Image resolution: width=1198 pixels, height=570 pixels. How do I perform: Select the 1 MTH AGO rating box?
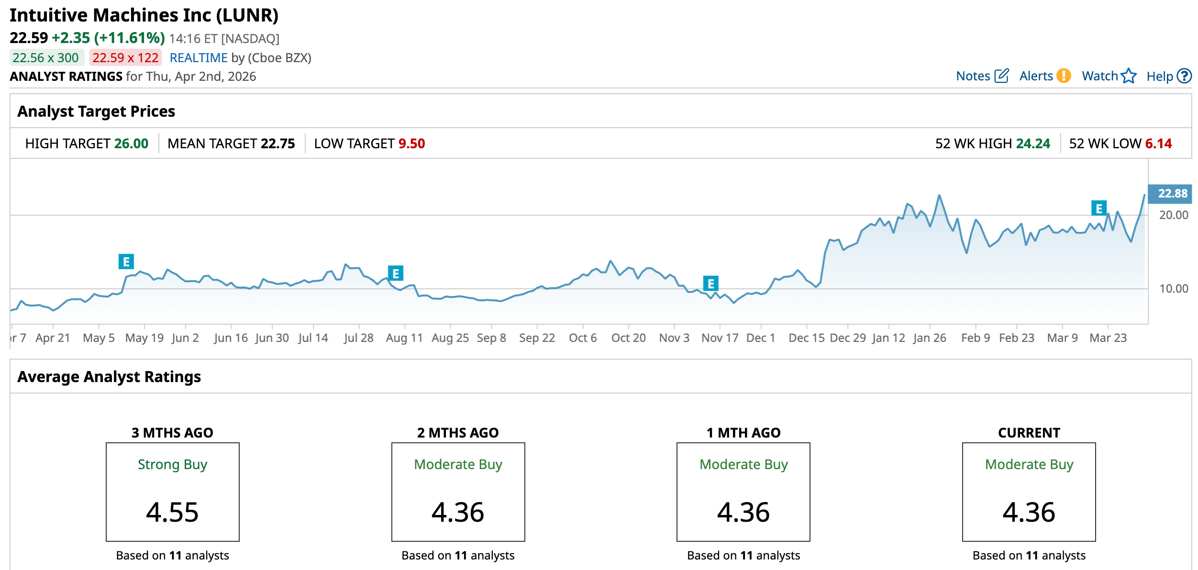click(743, 492)
